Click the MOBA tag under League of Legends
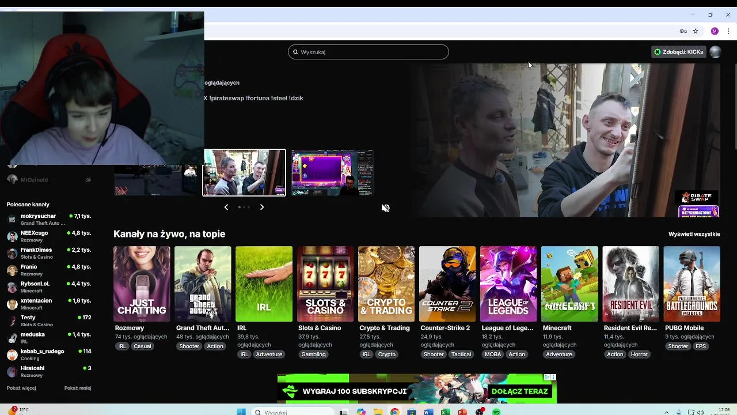Image resolution: width=737 pixels, height=415 pixels. [x=493, y=354]
